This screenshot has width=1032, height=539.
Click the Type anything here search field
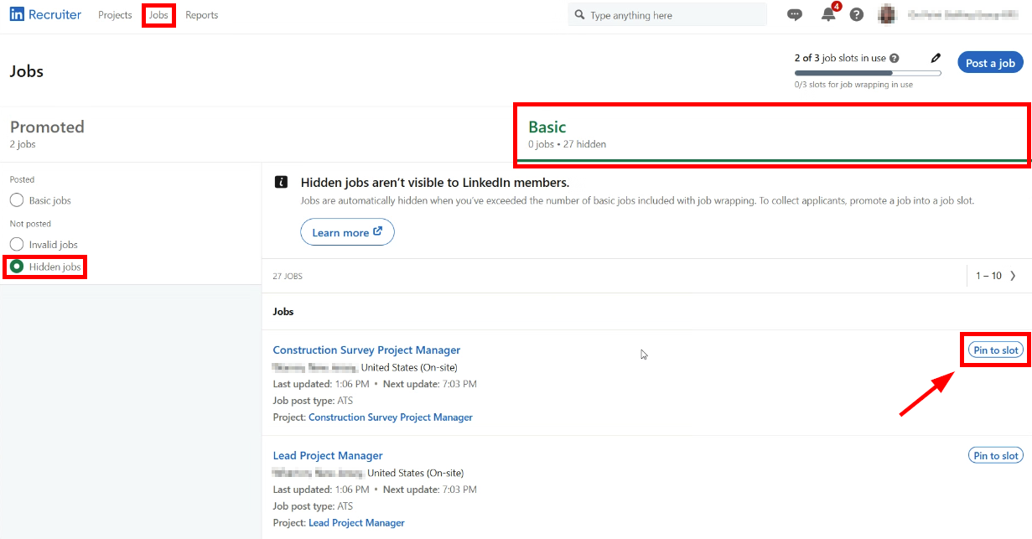(671, 15)
